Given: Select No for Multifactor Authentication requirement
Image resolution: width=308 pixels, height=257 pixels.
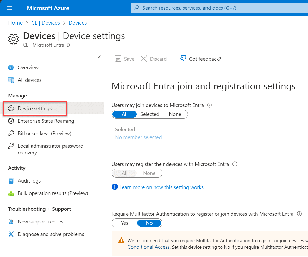Looking at the screenshot, I should pos(149,223).
